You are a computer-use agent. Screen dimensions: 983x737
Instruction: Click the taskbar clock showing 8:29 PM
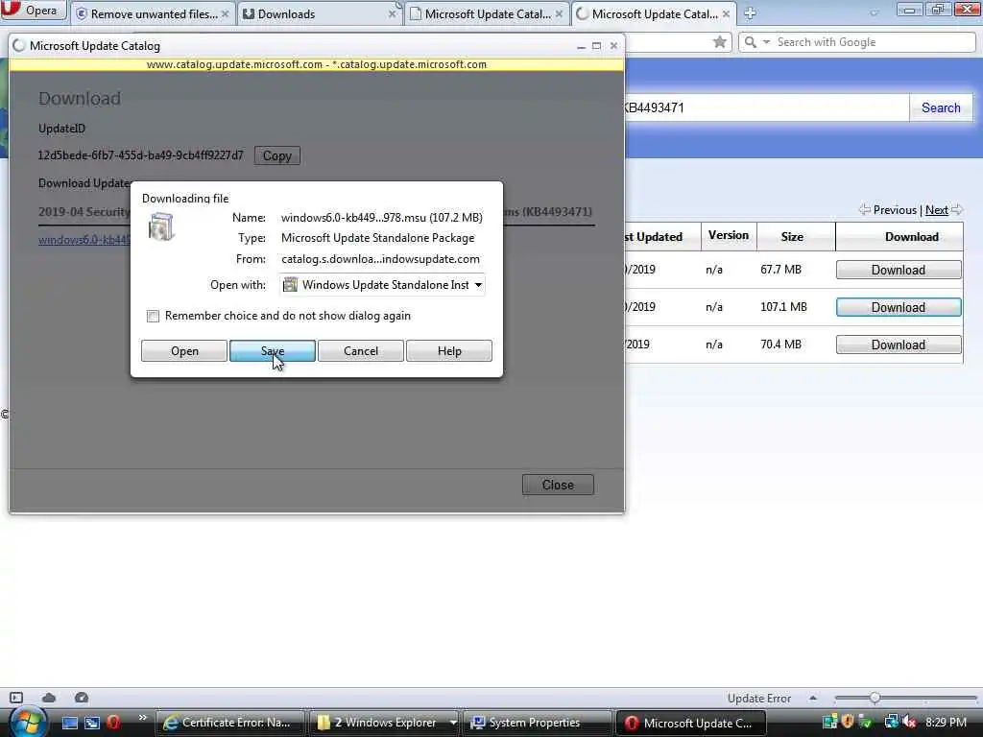[x=946, y=723]
